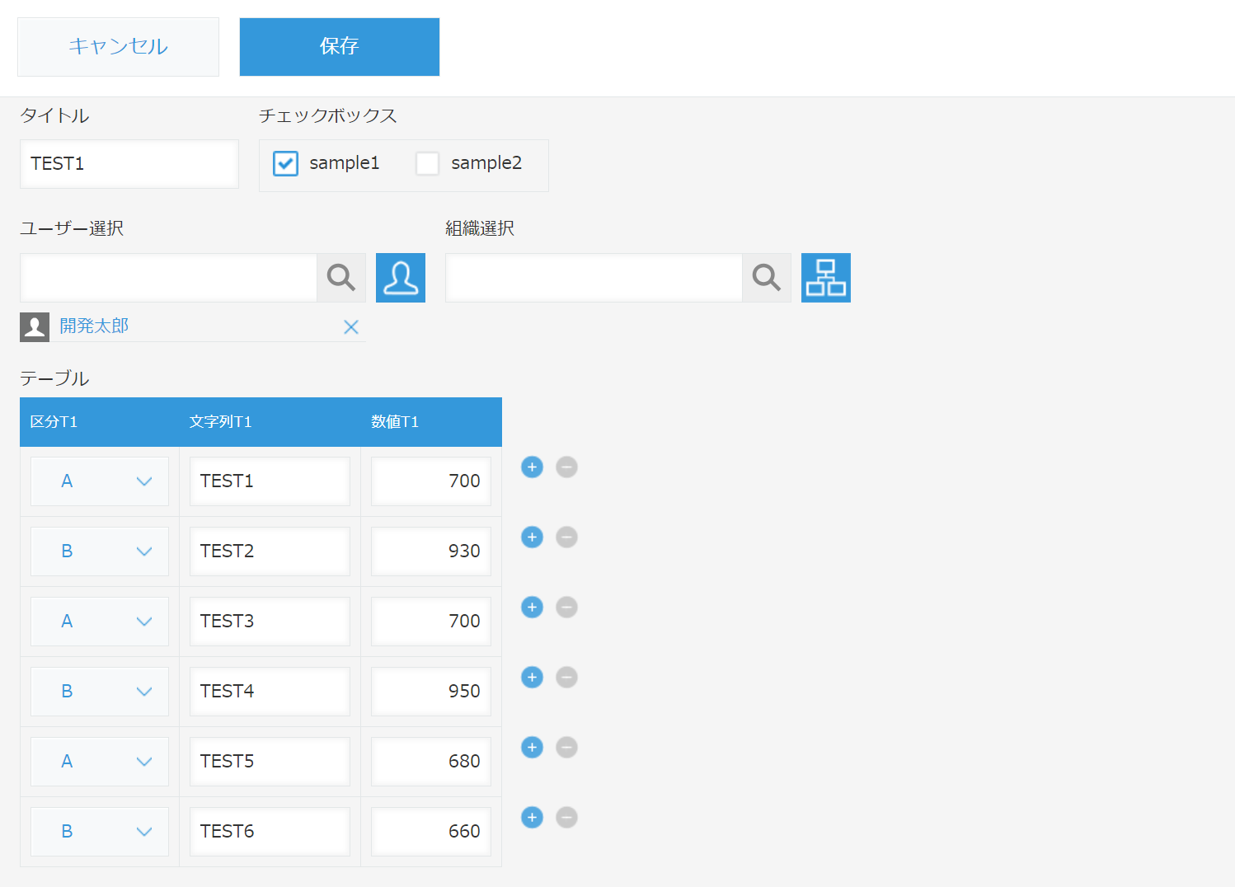Delete the TEST2 table row
The height and width of the screenshot is (887, 1235).
coord(566,537)
